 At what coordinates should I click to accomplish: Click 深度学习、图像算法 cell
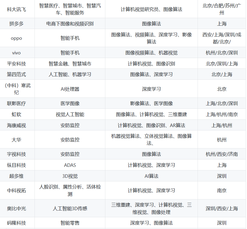click(151, 223)
